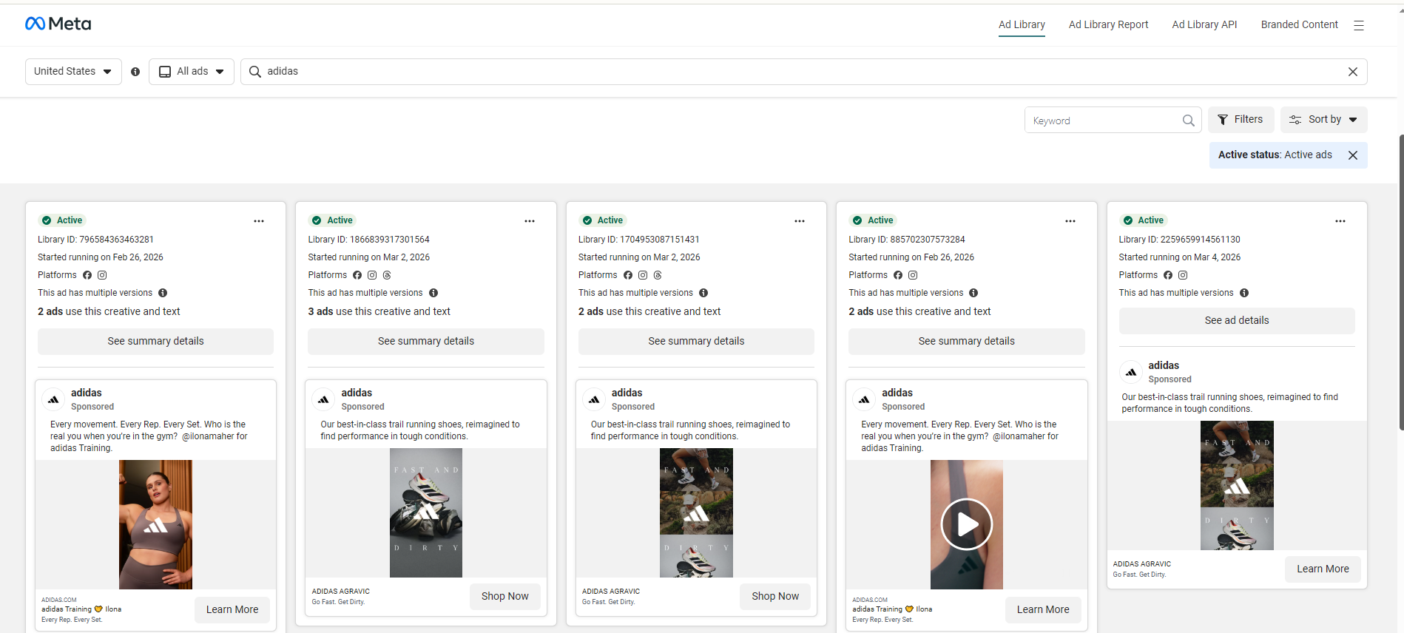
Task: See summary details for ad 1866839317301564
Action: [426, 341]
